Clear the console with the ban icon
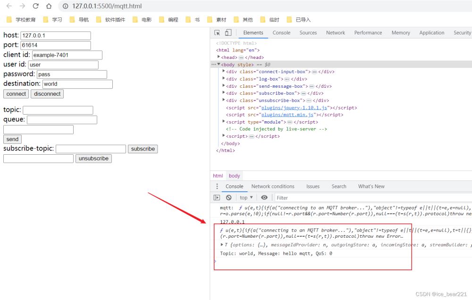Viewport: 472px width, 300px height. [229, 198]
